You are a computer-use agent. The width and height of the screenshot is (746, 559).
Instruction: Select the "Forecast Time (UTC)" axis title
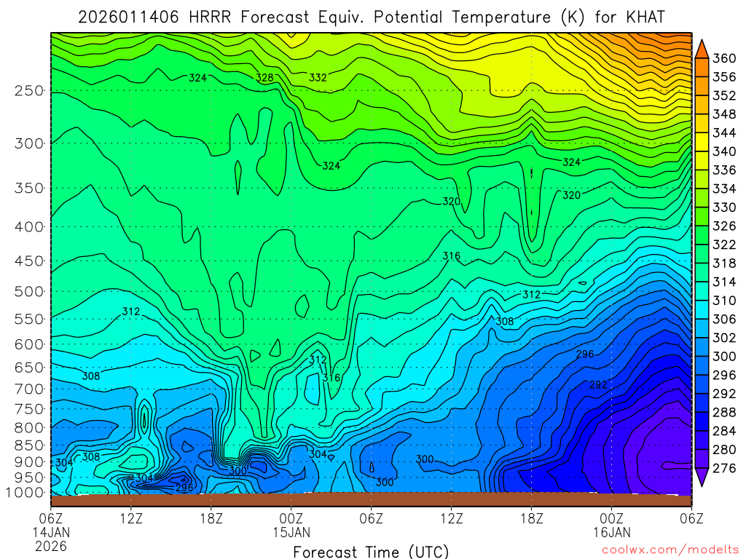(x=371, y=552)
